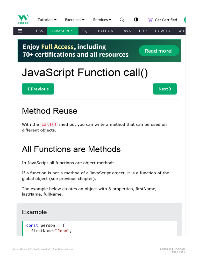
Task: Open the search magnifier icon
Action: coord(122,20)
